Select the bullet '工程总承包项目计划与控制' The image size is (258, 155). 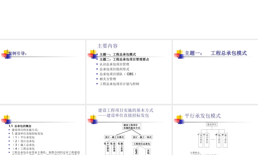pos(119,84)
